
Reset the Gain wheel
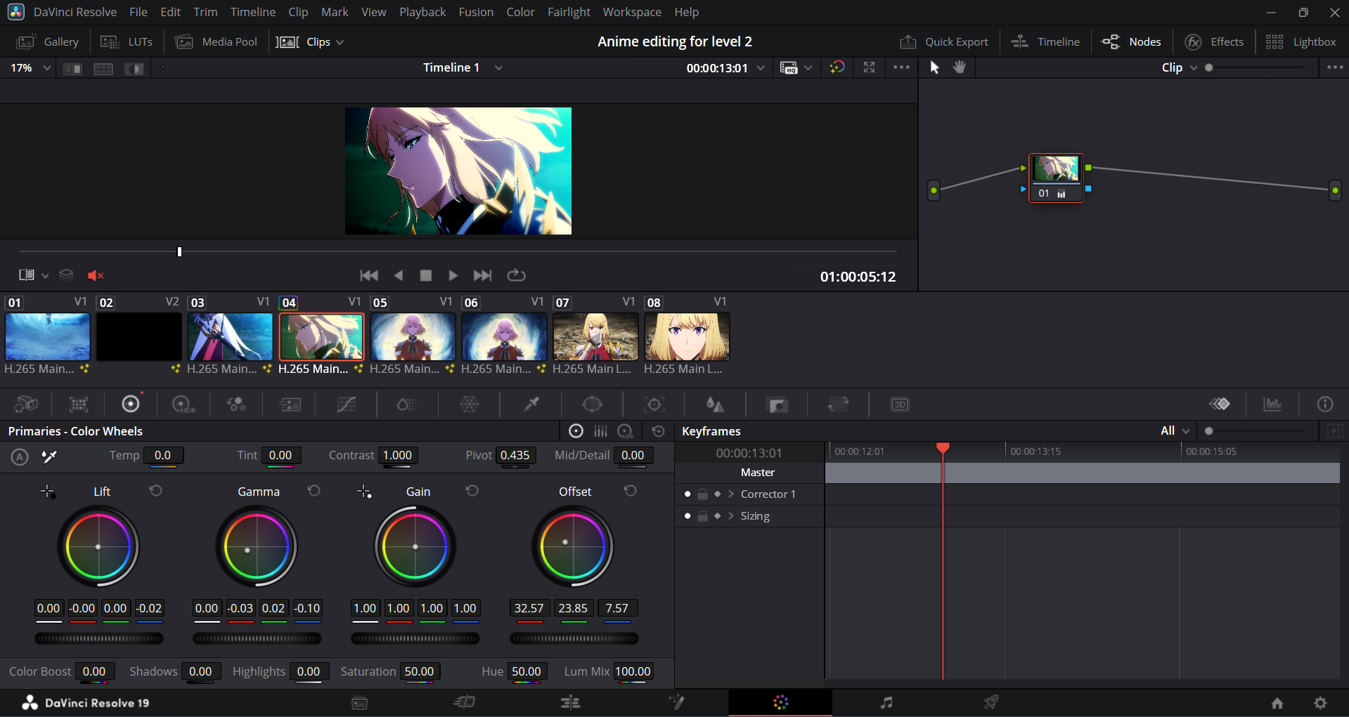pos(472,491)
